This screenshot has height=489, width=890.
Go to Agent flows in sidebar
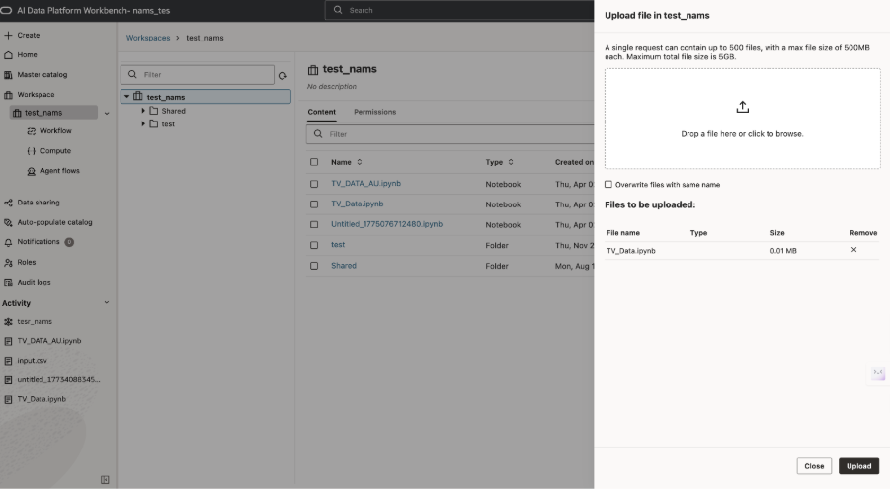click(59, 171)
